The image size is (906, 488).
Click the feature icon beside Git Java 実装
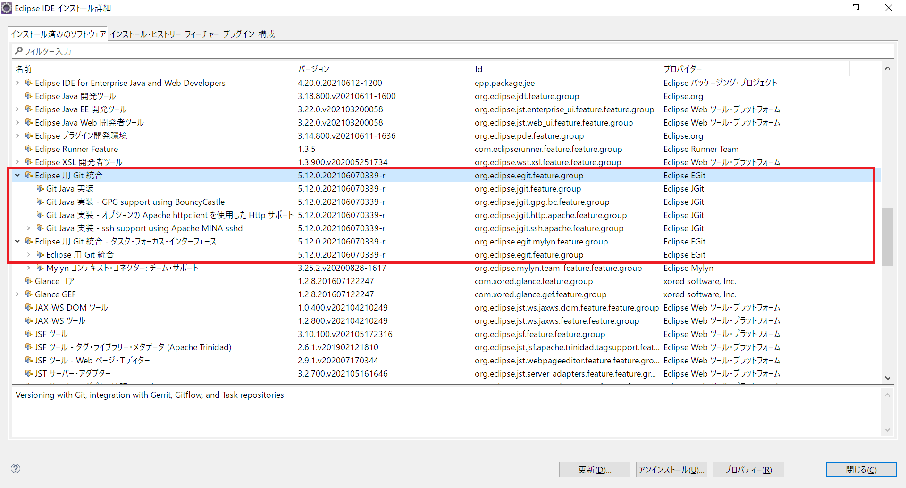coord(39,188)
